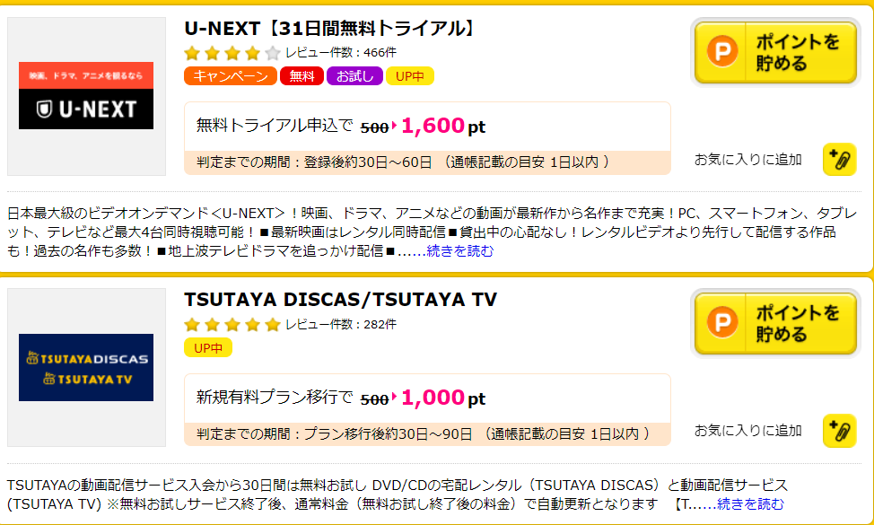874x525 pixels.
Task: Click ポイントを貯める button for U-NEXT
Action: point(775,52)
